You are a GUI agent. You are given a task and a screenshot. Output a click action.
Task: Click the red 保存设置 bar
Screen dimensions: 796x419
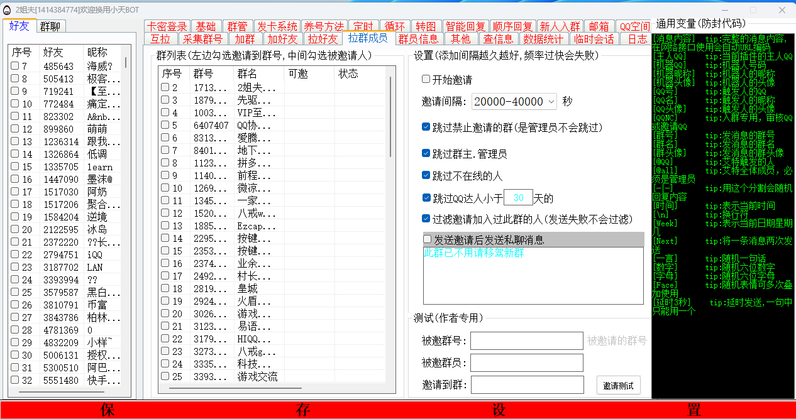(x=398, y=410)
